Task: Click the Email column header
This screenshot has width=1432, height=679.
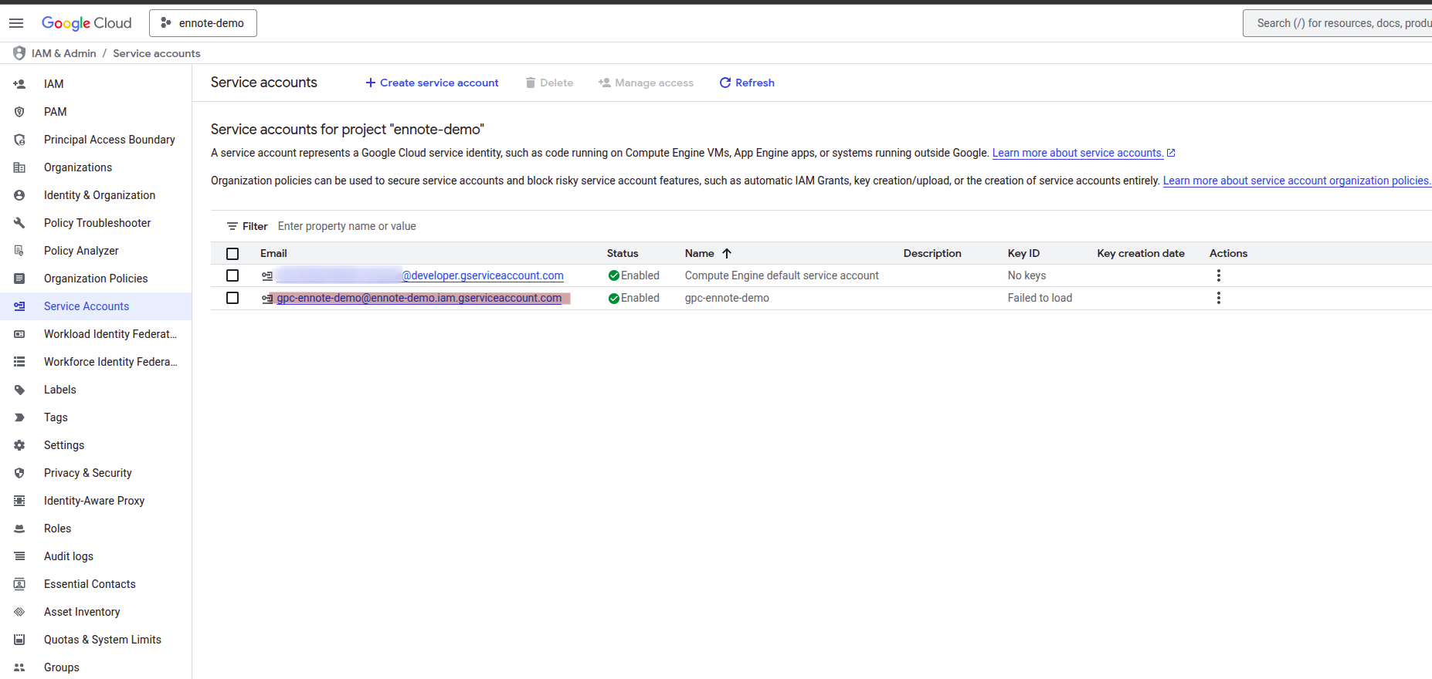Action: click(273, 253)
